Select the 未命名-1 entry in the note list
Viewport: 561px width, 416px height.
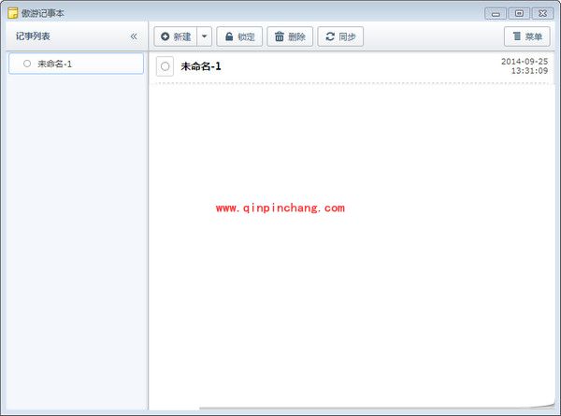(77, 64)
